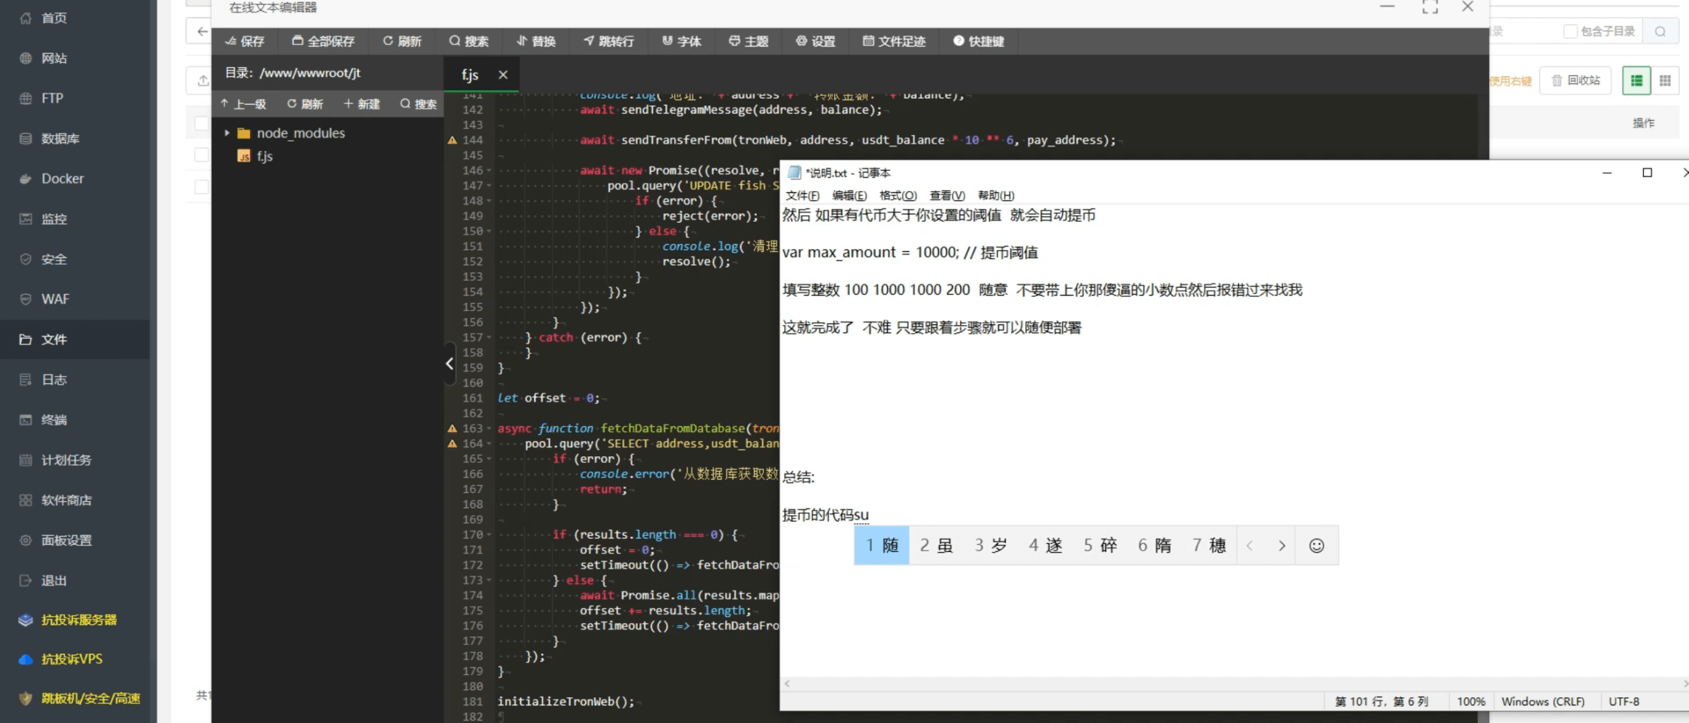Search the directory tree with 搜索
Viewport: 1689px width, 723px height.
pos(418,104)
